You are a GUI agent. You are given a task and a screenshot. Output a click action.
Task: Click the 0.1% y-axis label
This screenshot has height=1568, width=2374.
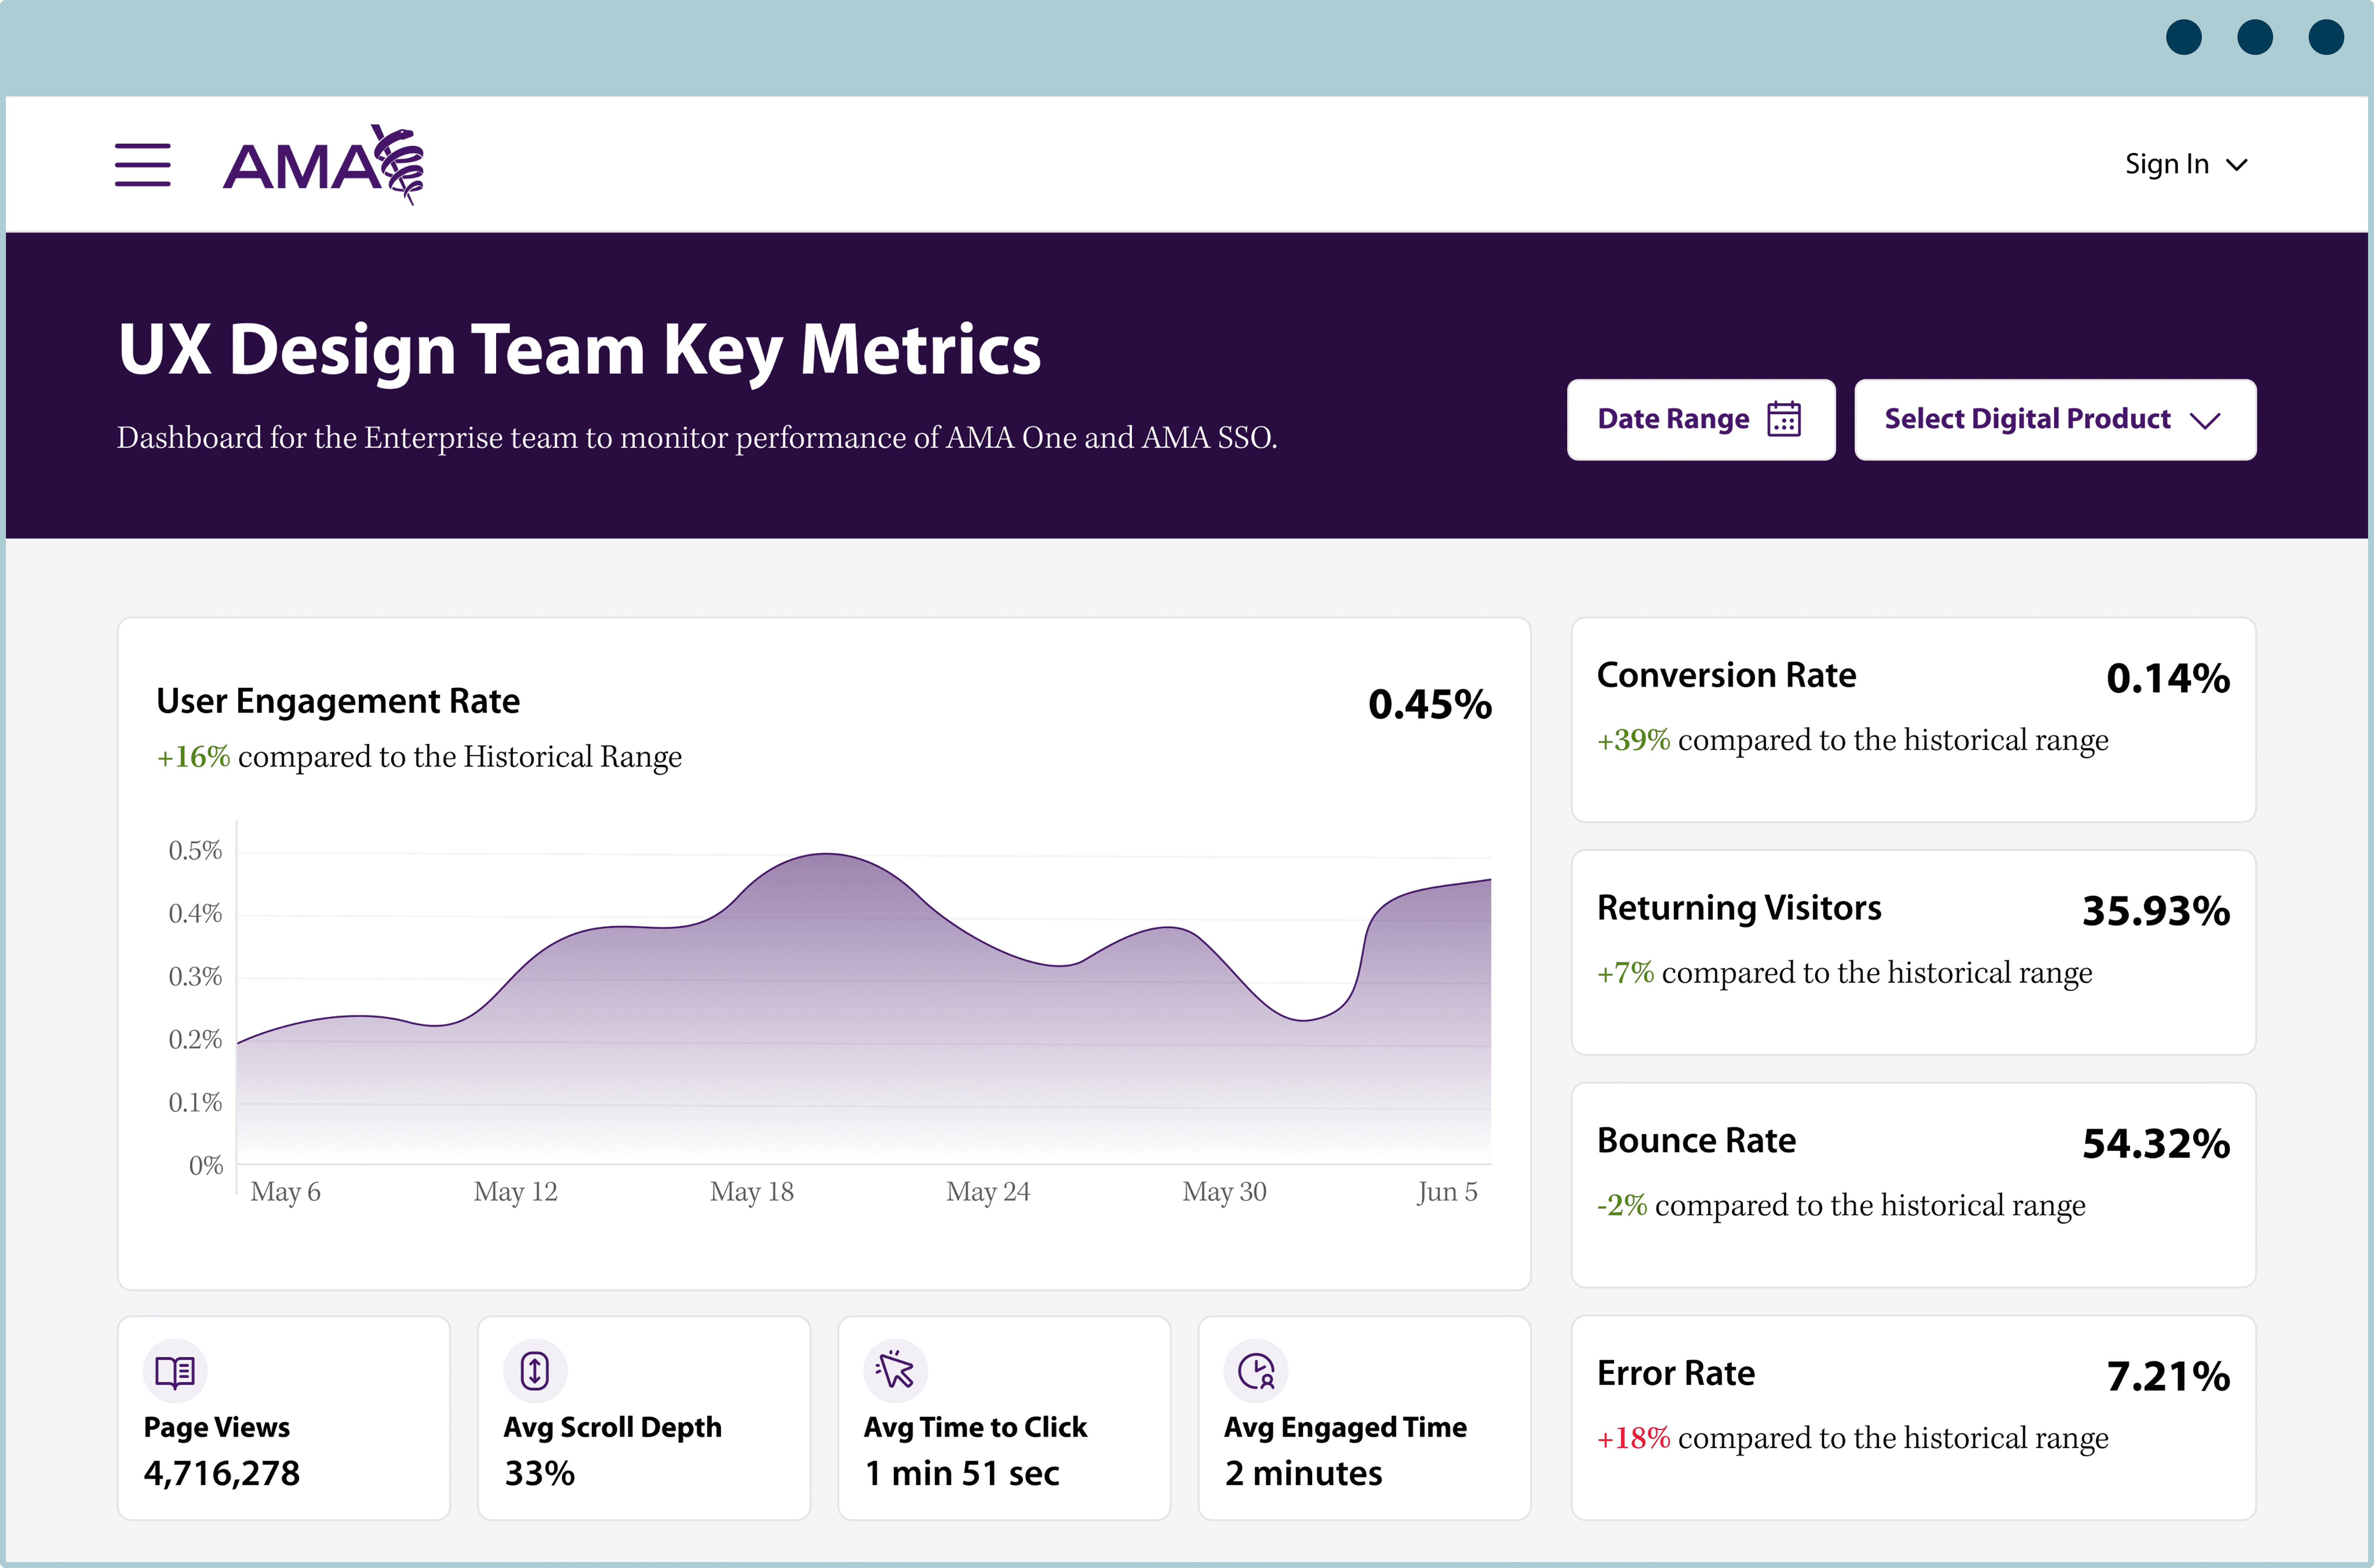tap(195, 1103)
